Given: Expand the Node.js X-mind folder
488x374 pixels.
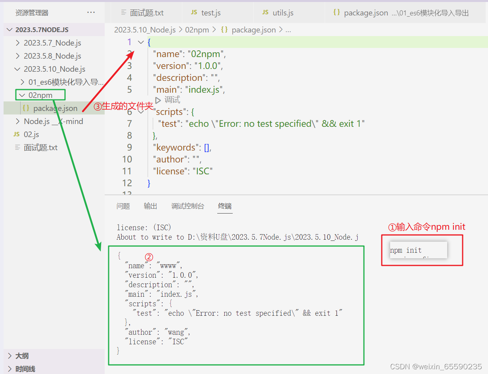Looking at the screenshot, I should pyautogui.click(x=17, y=121).
